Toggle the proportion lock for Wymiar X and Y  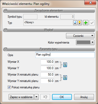65,65
